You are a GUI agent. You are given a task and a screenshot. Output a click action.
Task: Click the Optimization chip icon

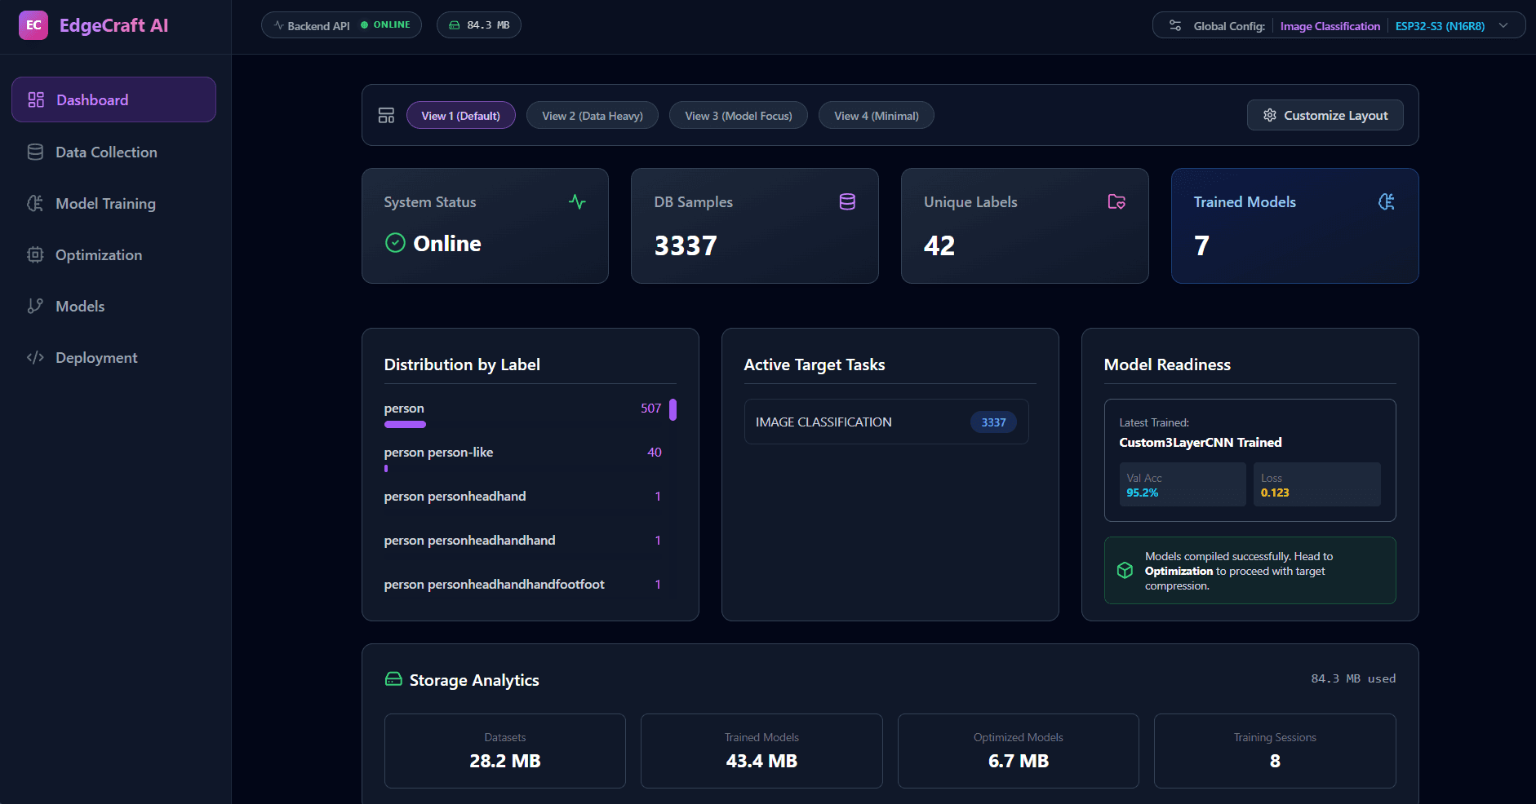[35, 254]
